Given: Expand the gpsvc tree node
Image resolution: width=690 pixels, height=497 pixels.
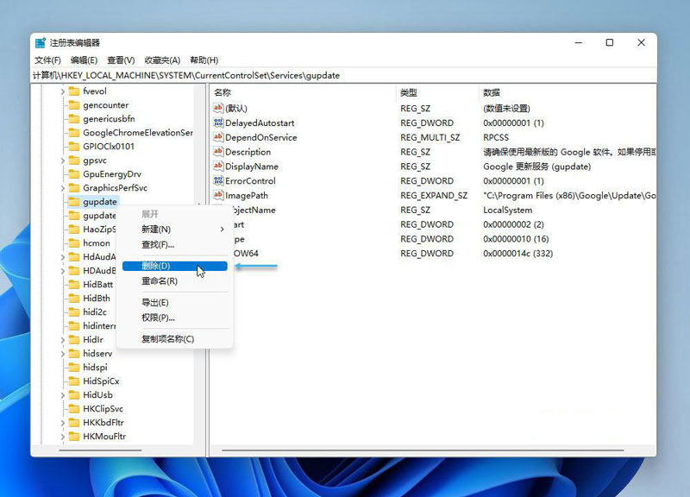Looking at the screenshot, I should click(63, 160).
